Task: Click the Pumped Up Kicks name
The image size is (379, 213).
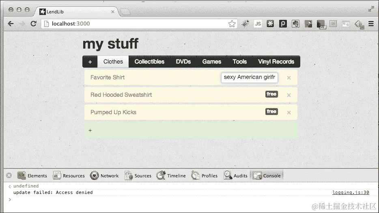Action: pos(113,112)
